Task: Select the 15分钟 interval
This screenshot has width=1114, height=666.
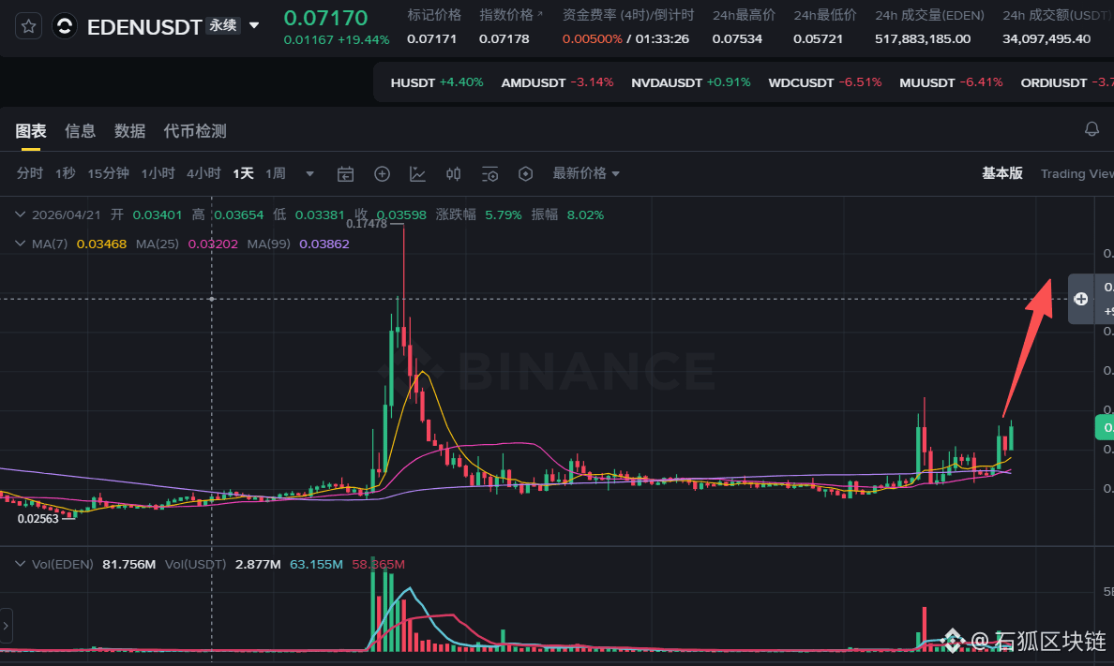Action: (108, 173)
